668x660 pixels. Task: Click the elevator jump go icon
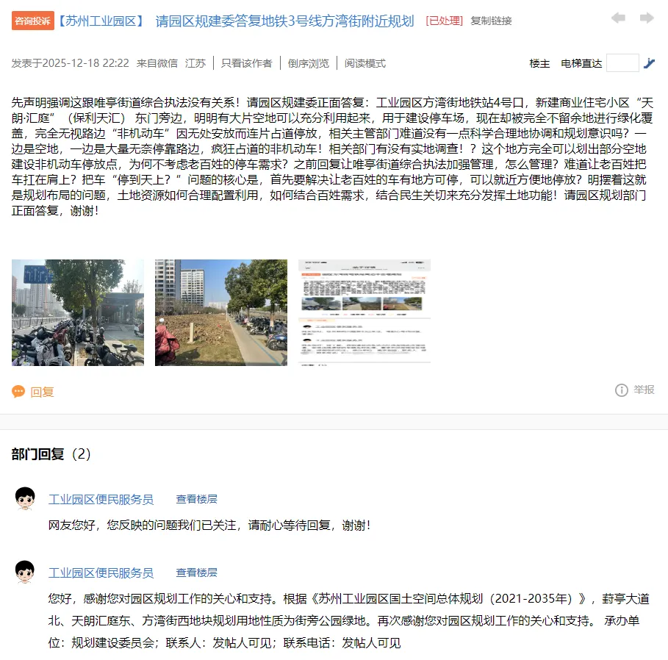(649, 63)
